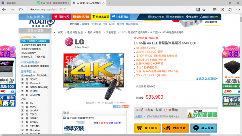Open a new browser tab

pos(109,3)
